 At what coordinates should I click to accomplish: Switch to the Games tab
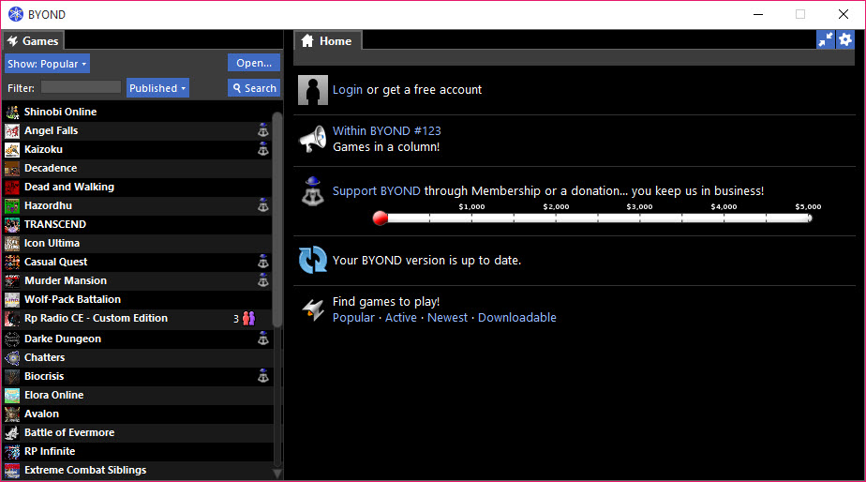(x=33, y=41)
